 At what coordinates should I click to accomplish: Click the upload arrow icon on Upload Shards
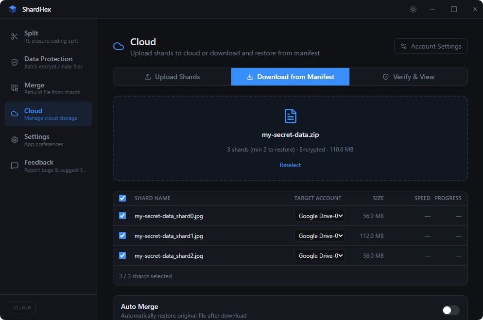pyautogui.click(x=148, y=77)
